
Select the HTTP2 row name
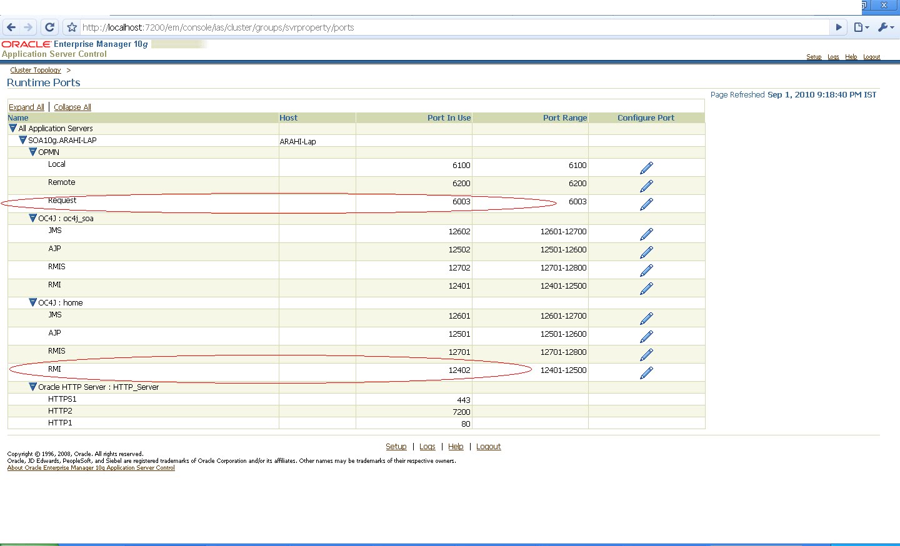click(x=60, y=410)
